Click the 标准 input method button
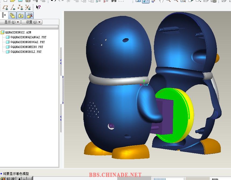 tap(10, 178)
